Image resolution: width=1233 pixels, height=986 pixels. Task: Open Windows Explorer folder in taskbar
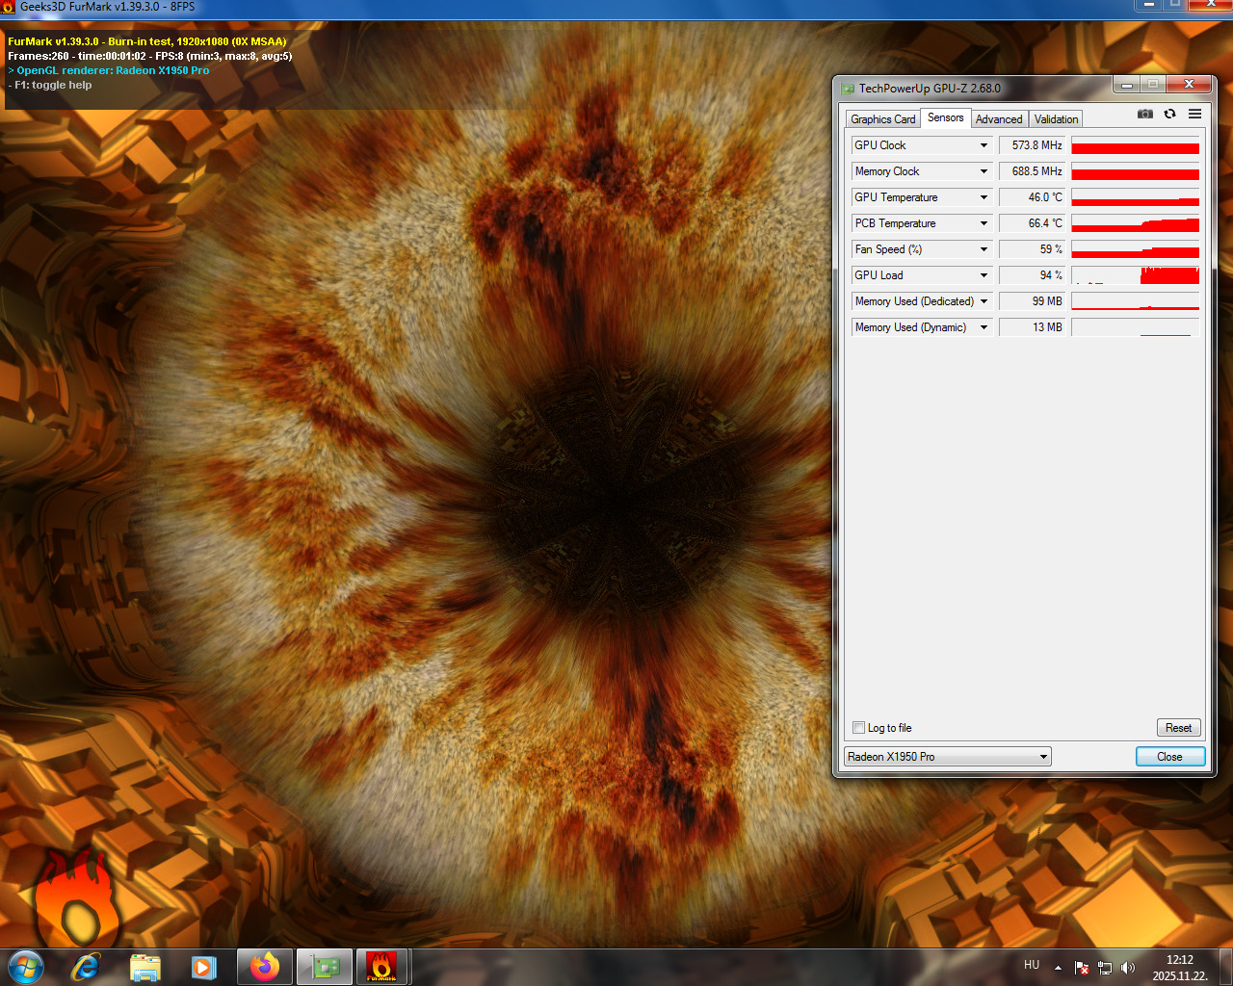[x=144, y=967]
